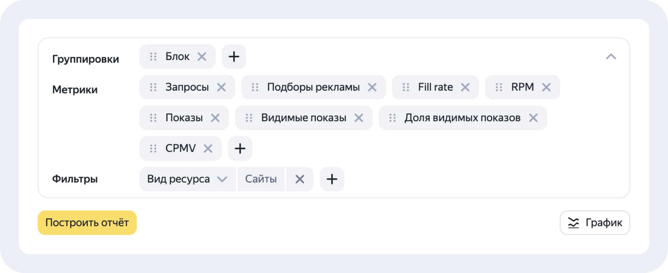The height and width of the screenshot is (273, 668).
Task: Click the Метрики section label
Action: pos(75,90)
